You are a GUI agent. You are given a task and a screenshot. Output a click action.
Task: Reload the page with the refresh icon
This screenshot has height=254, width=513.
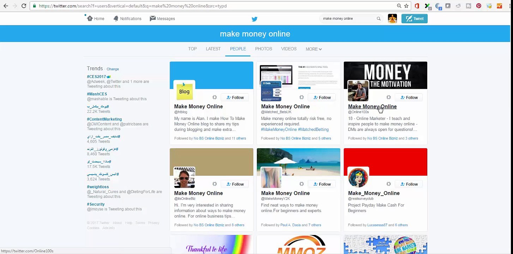pyautogui.click(x=24, y=6)
